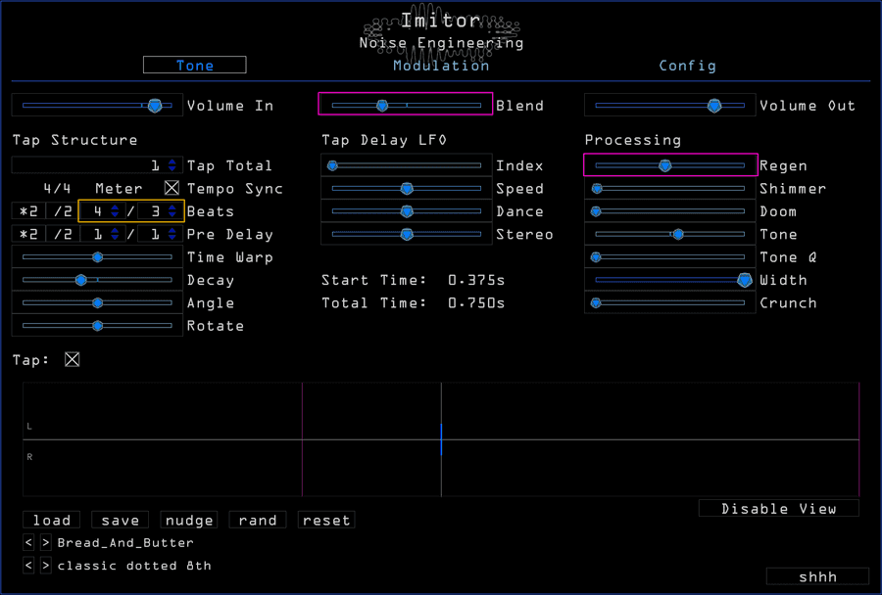The width and height of the screenshot is (882, 595).
Task: Click the reset button
Action: coord(326,520)
